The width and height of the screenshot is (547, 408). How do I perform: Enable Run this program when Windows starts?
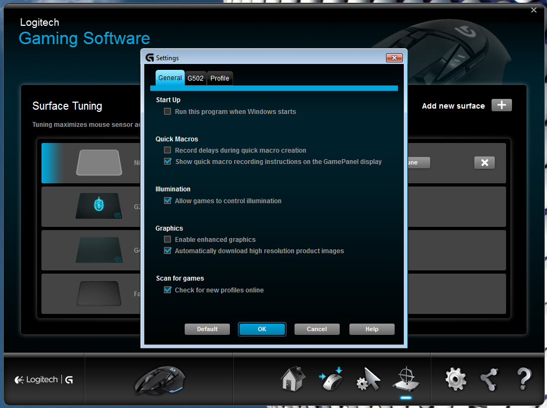tap(167, 111)
